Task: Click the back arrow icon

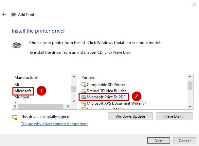Action: click(4, 15)
